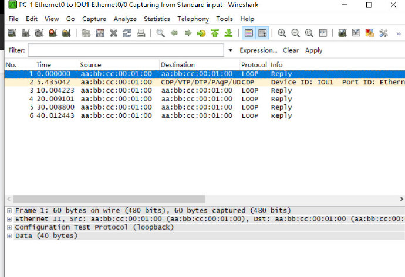Click the Expression... button
405x277 pixels.
(258, 50)
